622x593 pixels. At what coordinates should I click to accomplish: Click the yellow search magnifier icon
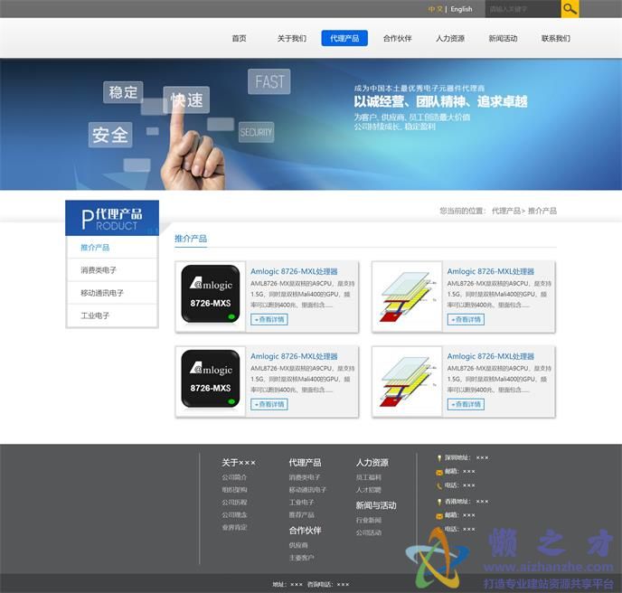tap(570, 9)
